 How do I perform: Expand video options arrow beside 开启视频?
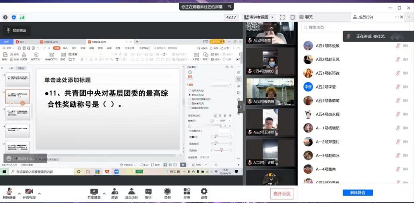(x=39, y=193)
